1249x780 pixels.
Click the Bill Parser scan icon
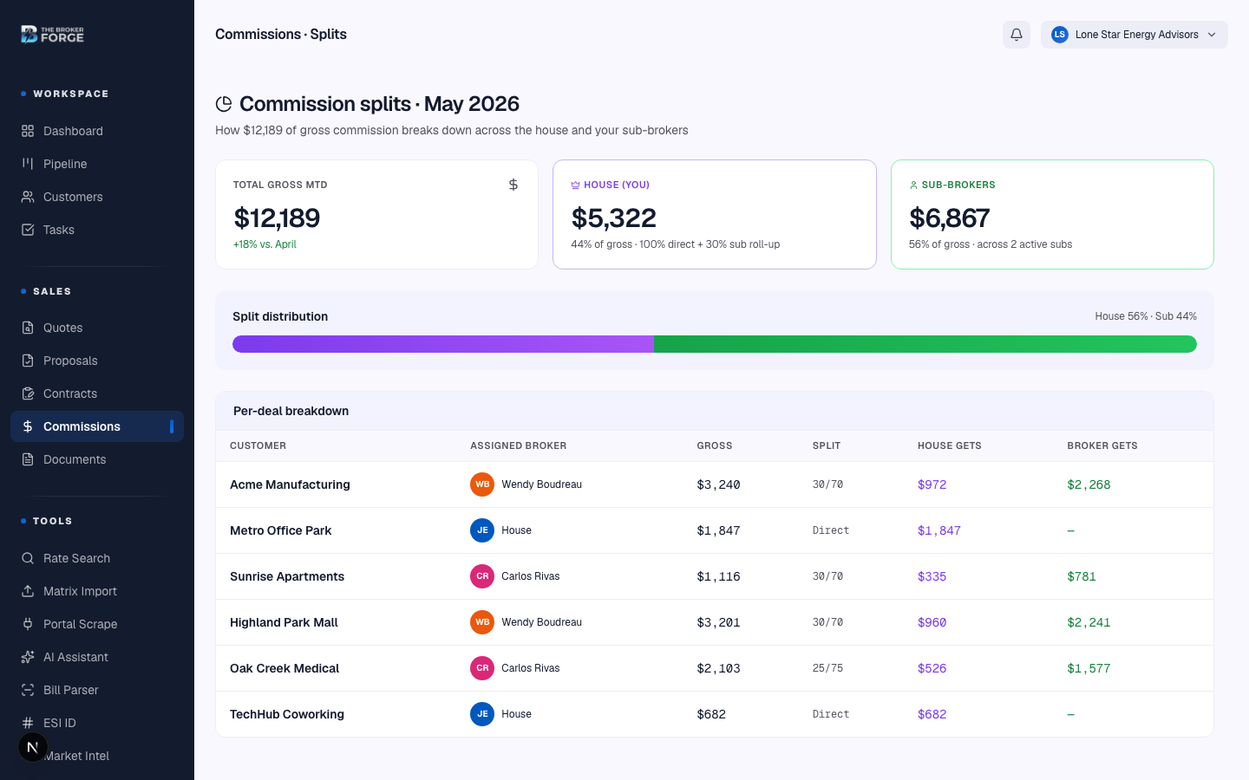(x=28, y=690)
